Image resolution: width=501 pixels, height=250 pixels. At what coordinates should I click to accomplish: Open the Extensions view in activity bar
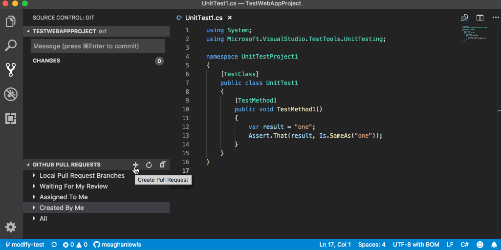click(11, 118)
